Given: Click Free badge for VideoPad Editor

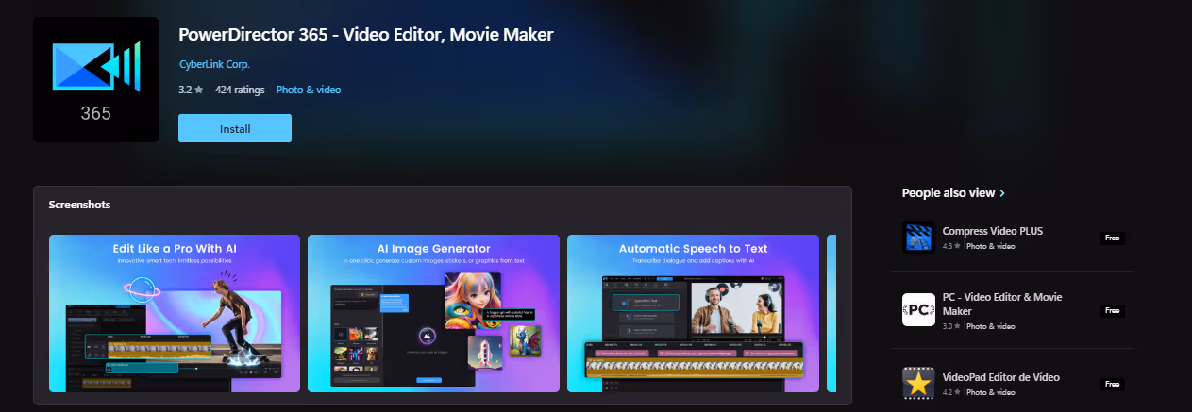Looking at the screenshot, I should pos(1114,384).
